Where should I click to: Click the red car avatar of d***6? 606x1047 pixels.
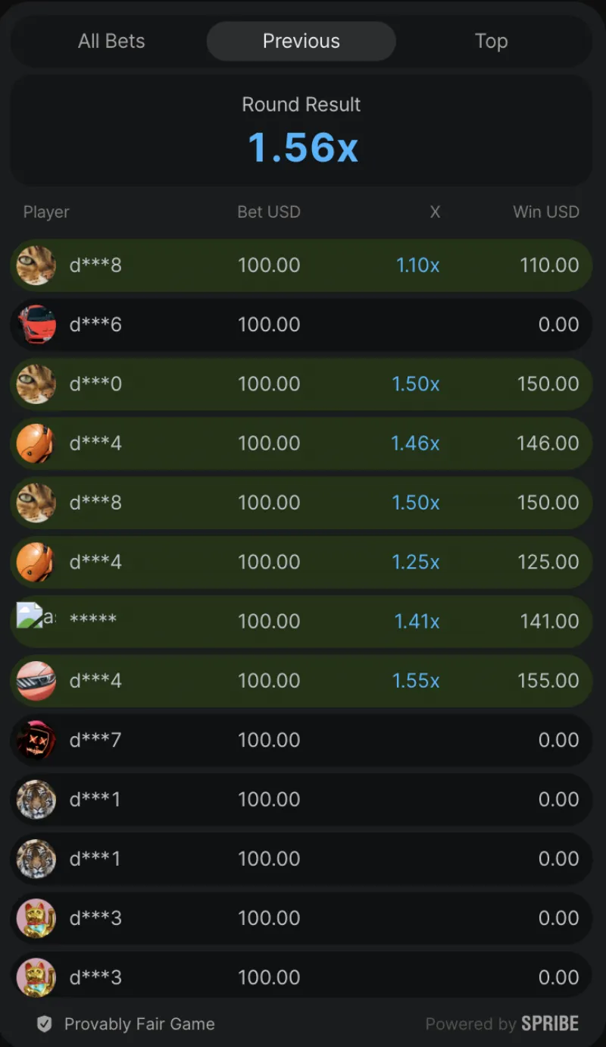(x=36, y=324)
